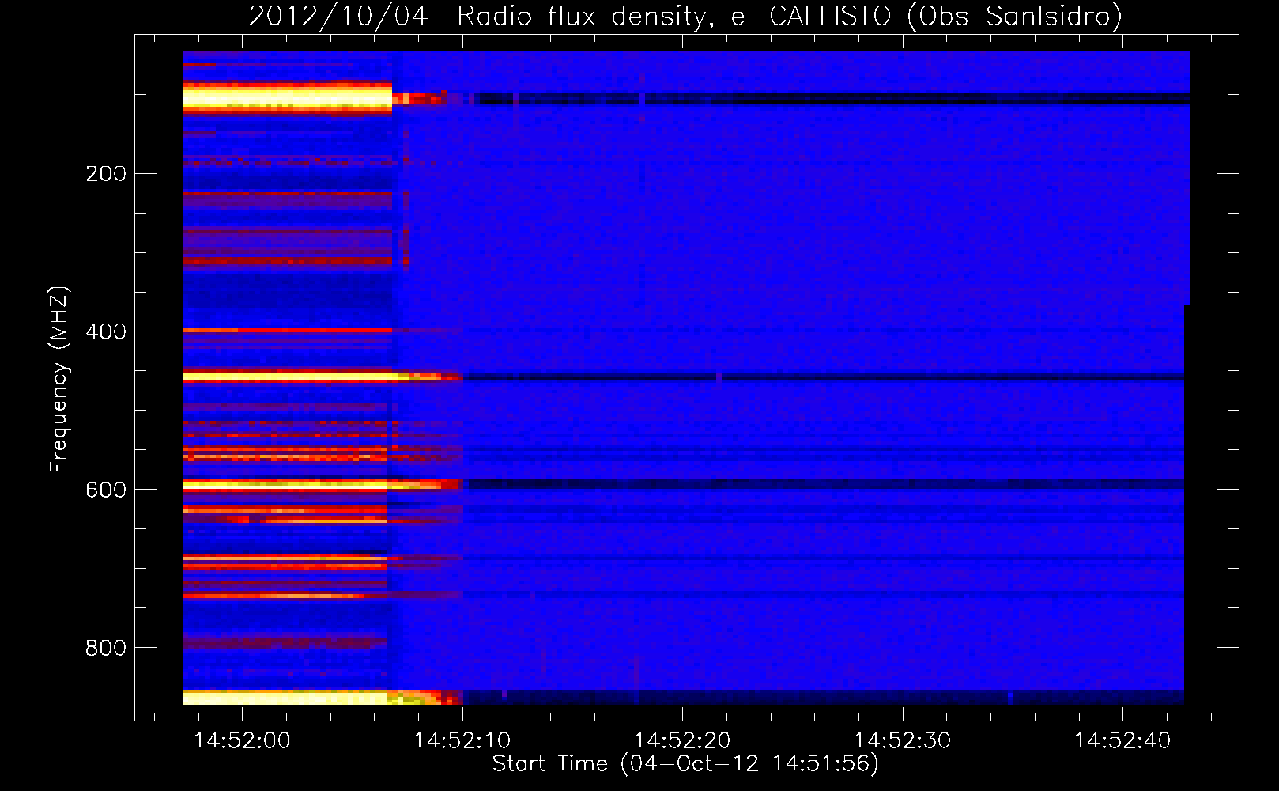Click the 14:52:40 time tick label
Screen dimensions: 1279x791
pos(1122,740)
